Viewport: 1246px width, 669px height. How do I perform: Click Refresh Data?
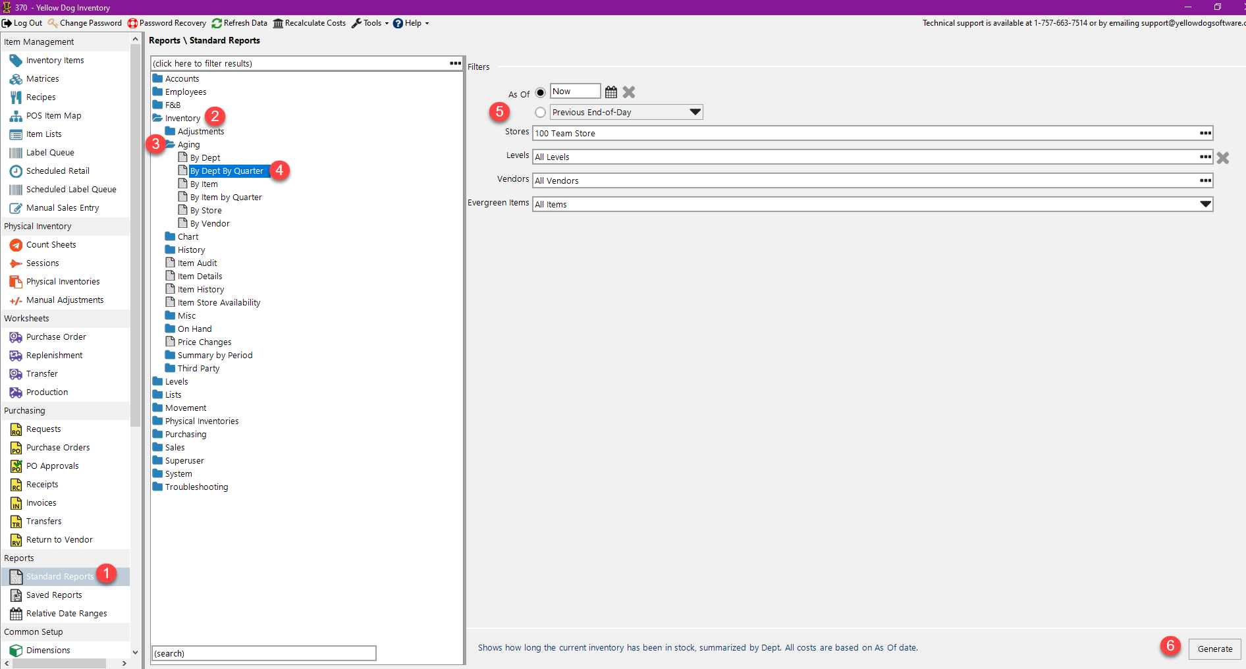[240, 23]
